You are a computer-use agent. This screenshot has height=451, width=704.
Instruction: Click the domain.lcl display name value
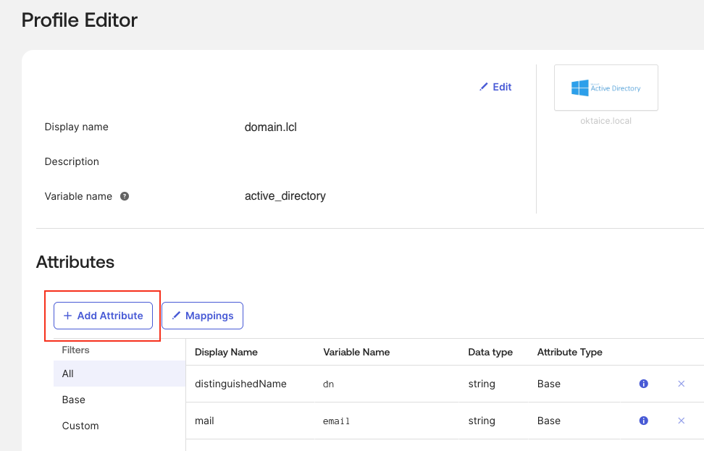[271, 127]
